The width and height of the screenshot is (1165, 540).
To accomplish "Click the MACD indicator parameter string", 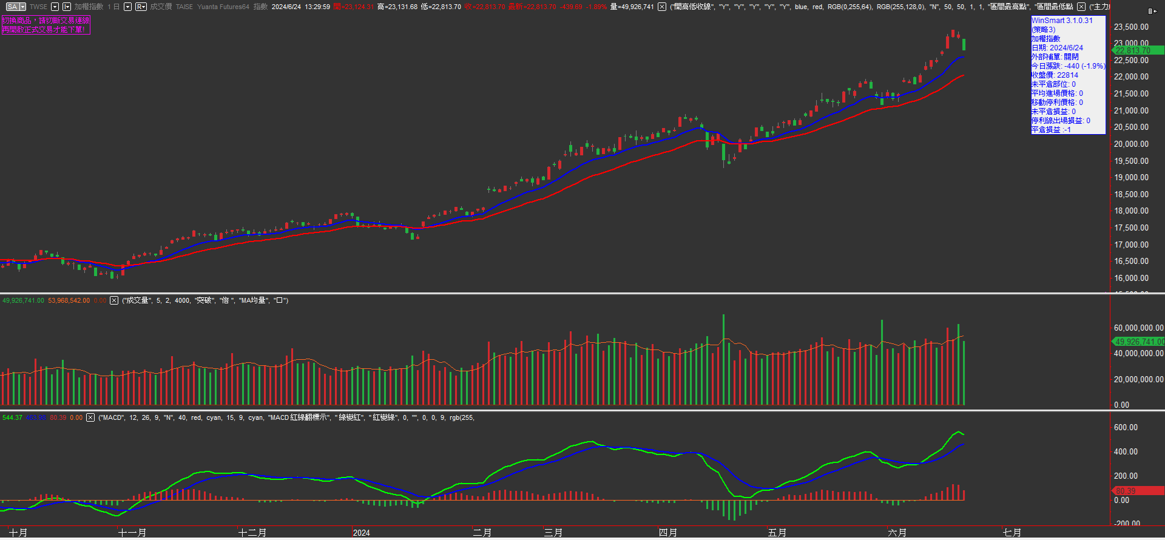I will tap(286, 417).
